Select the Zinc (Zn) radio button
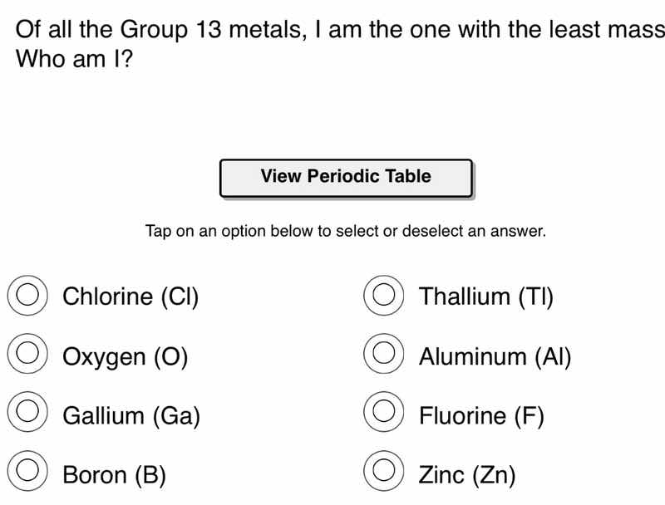Viewport: 665px width, 505px height. (382, 472)
